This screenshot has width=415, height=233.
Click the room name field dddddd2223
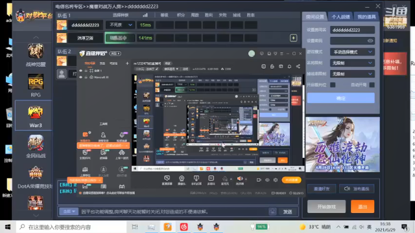coord(352,30)
